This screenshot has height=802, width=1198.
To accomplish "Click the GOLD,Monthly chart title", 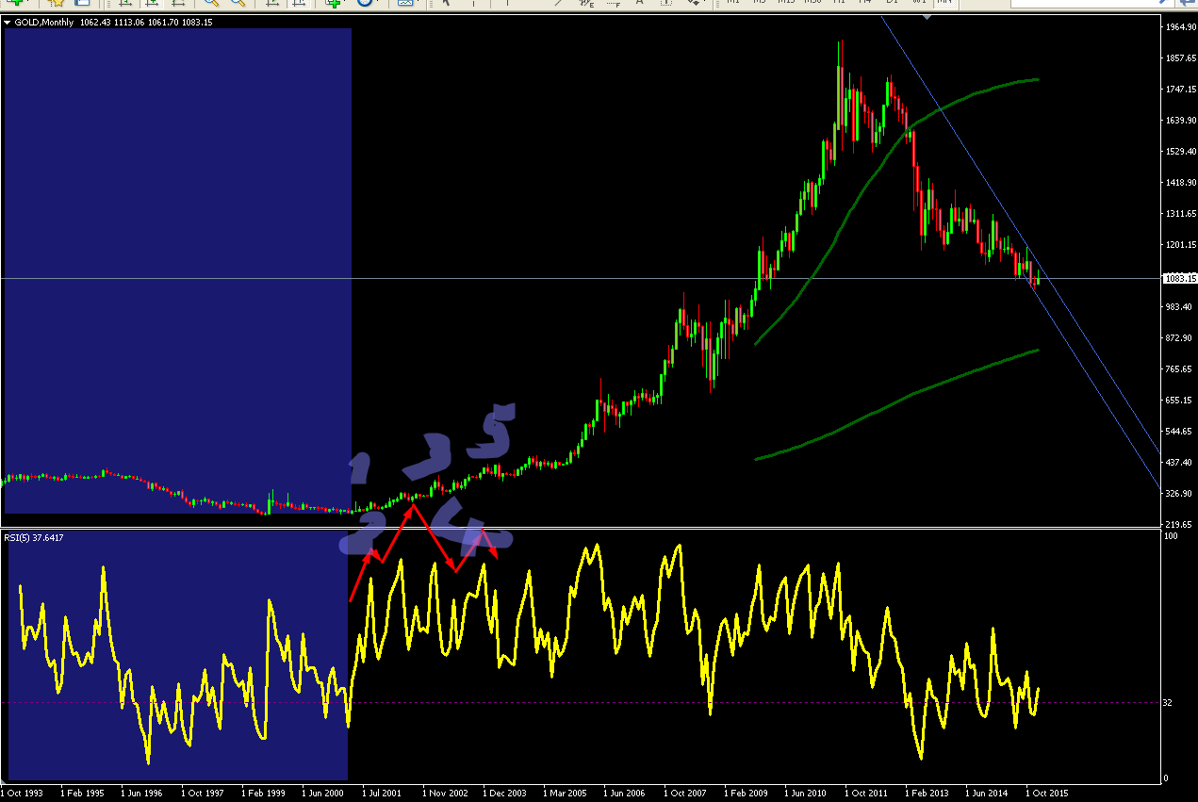I will [x=46, y=22].
